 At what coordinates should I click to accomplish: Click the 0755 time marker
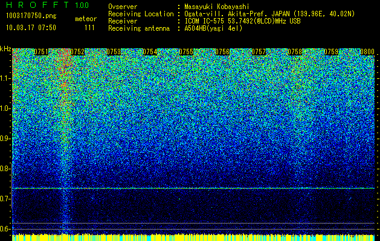[x=186, y=52]
